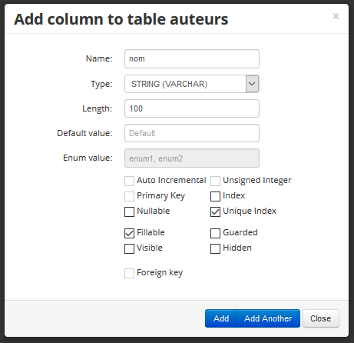This screenshot has width=354, height=343.
Task: Focus the Length field showing 100
Action: pos(192,108)
